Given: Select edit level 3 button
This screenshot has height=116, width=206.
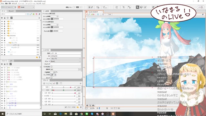Looking at the screenshot, I should pyautogui.click(x=81, y=7).
